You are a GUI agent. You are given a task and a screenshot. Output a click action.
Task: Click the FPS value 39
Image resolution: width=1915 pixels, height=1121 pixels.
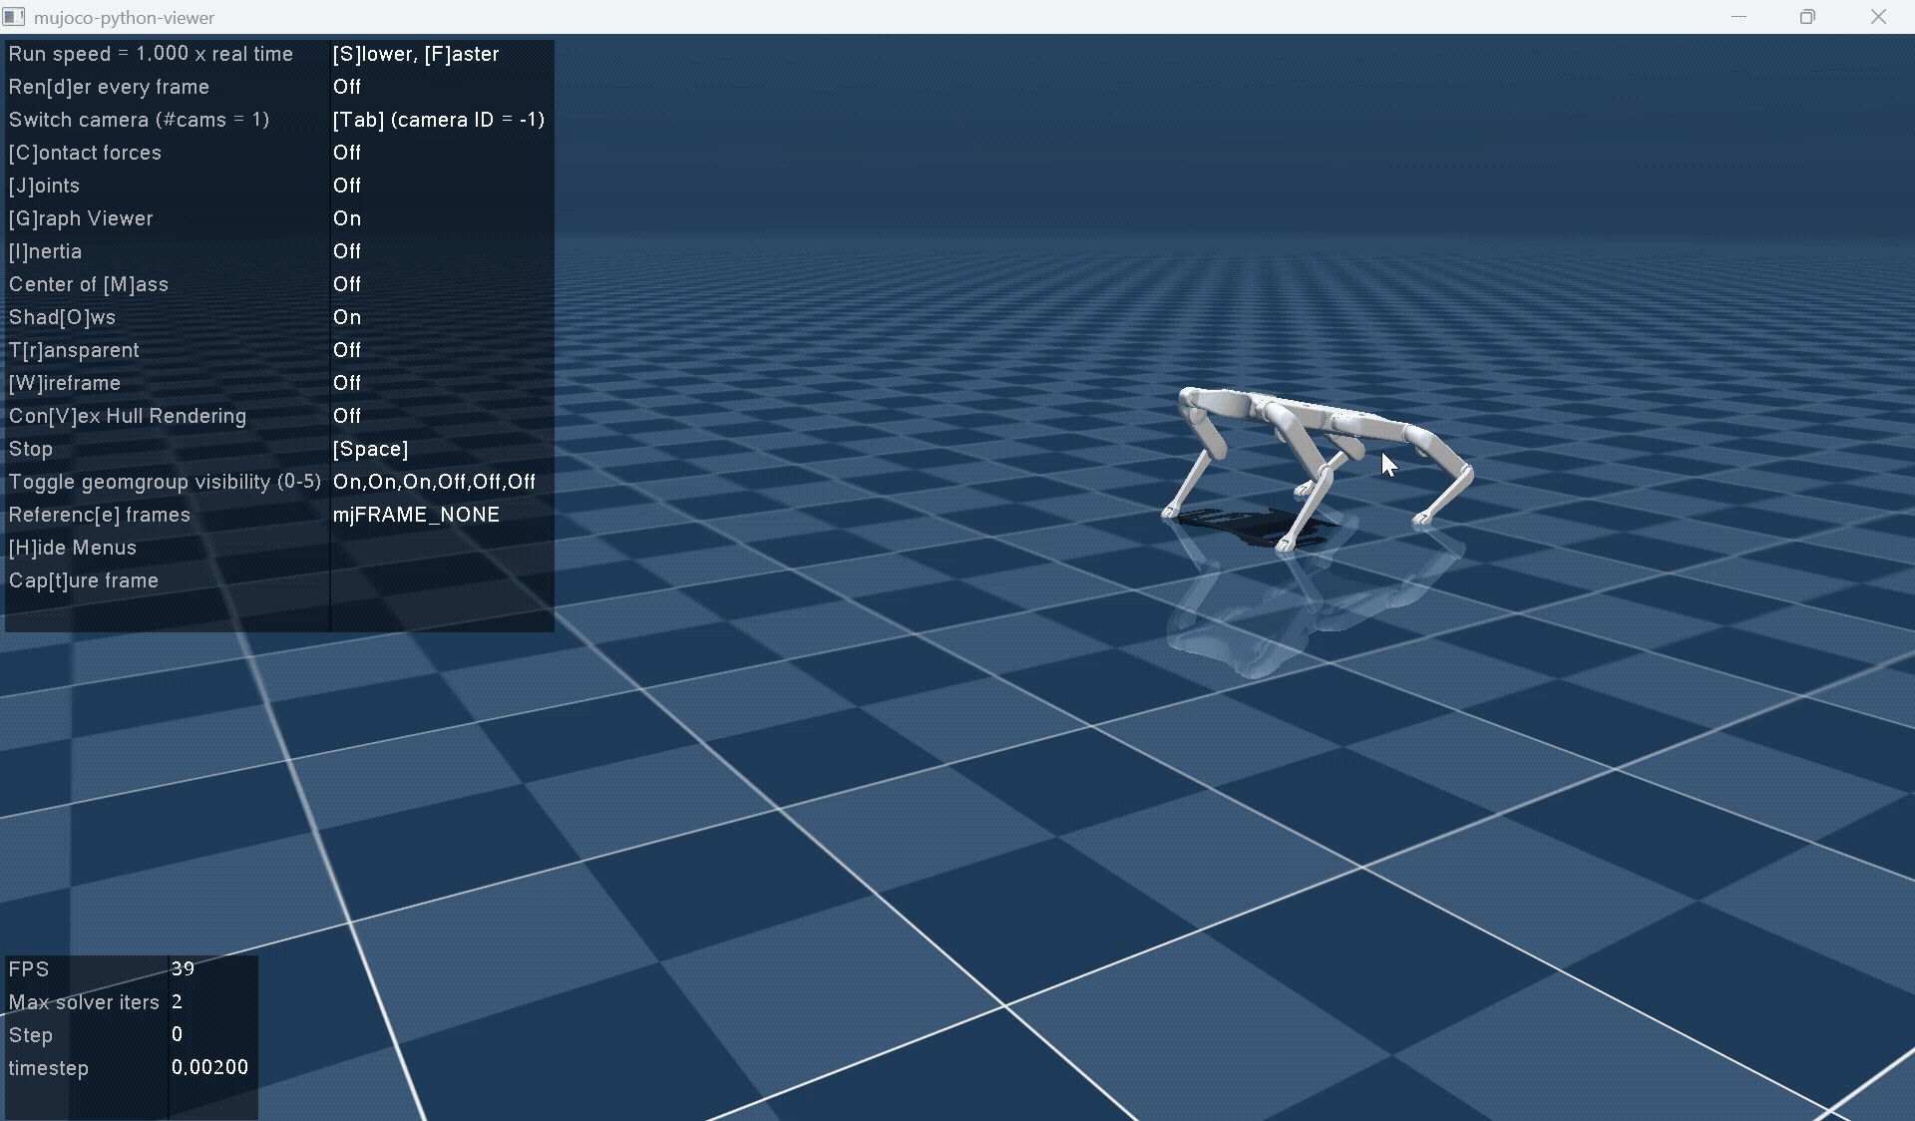pos(183,968)
